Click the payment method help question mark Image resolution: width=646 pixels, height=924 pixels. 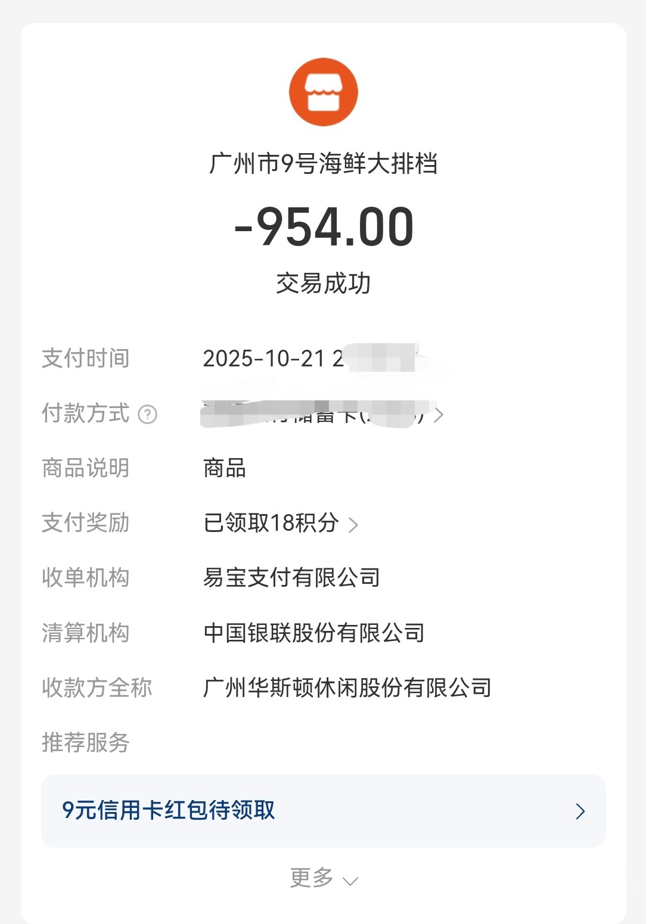pyautogui.click(x=147, y=414)
